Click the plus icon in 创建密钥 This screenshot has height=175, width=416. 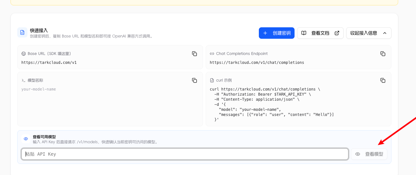pos(265,33)
